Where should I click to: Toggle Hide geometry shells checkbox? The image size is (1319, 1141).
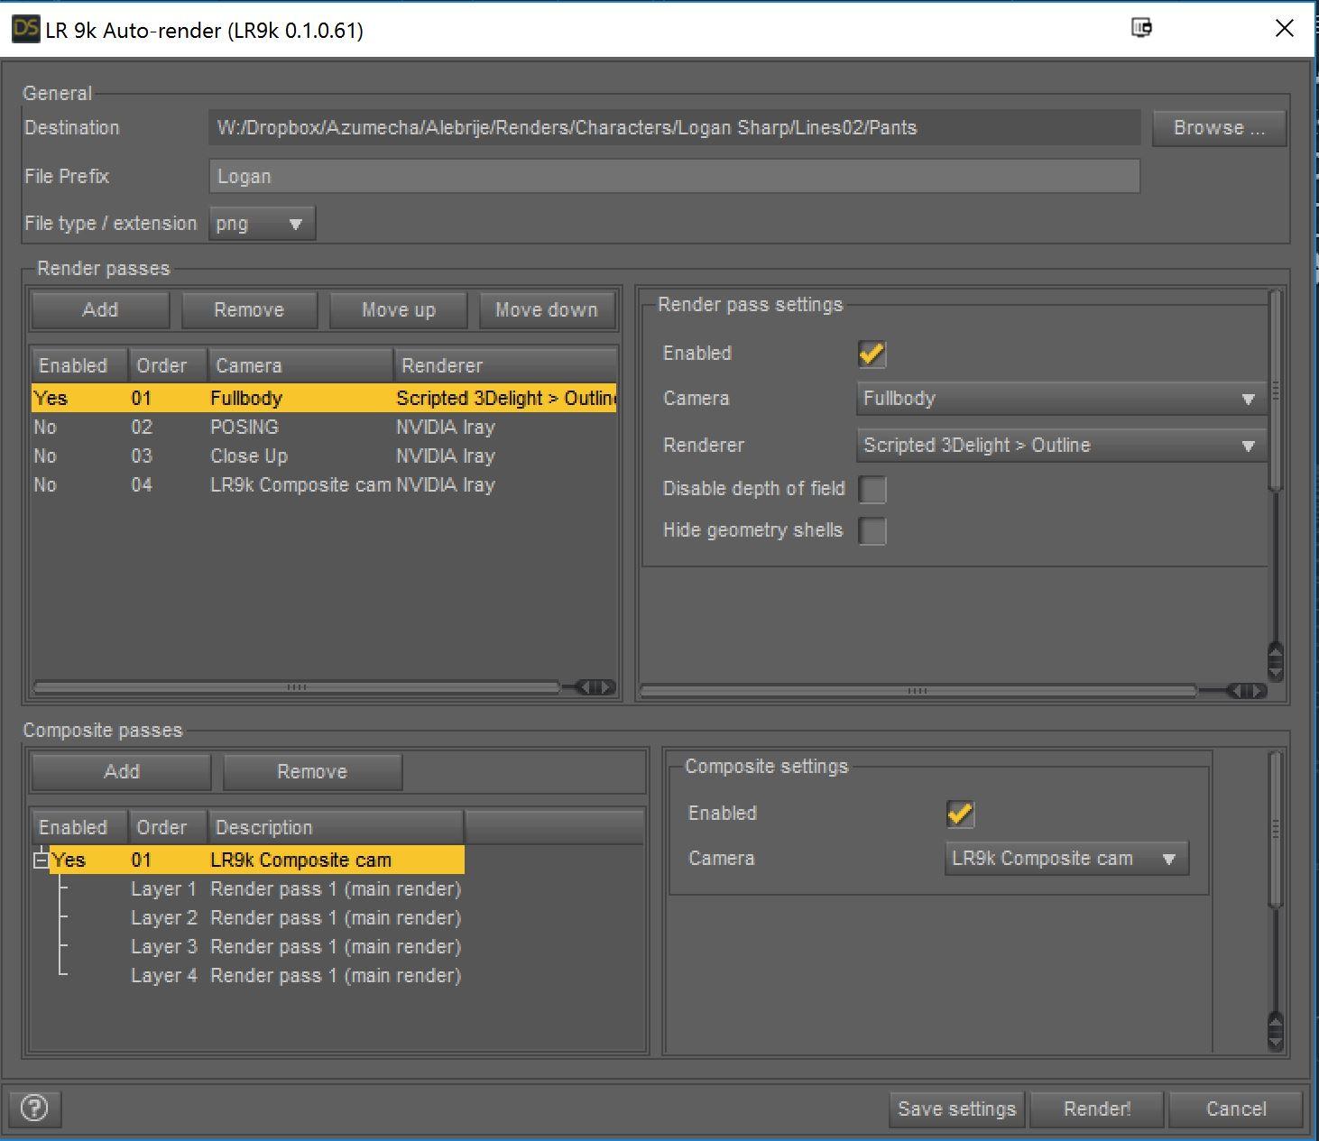tap(872, 530)
